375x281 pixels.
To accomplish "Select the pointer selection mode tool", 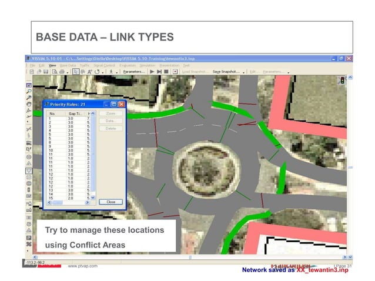I will click(76, 71).
